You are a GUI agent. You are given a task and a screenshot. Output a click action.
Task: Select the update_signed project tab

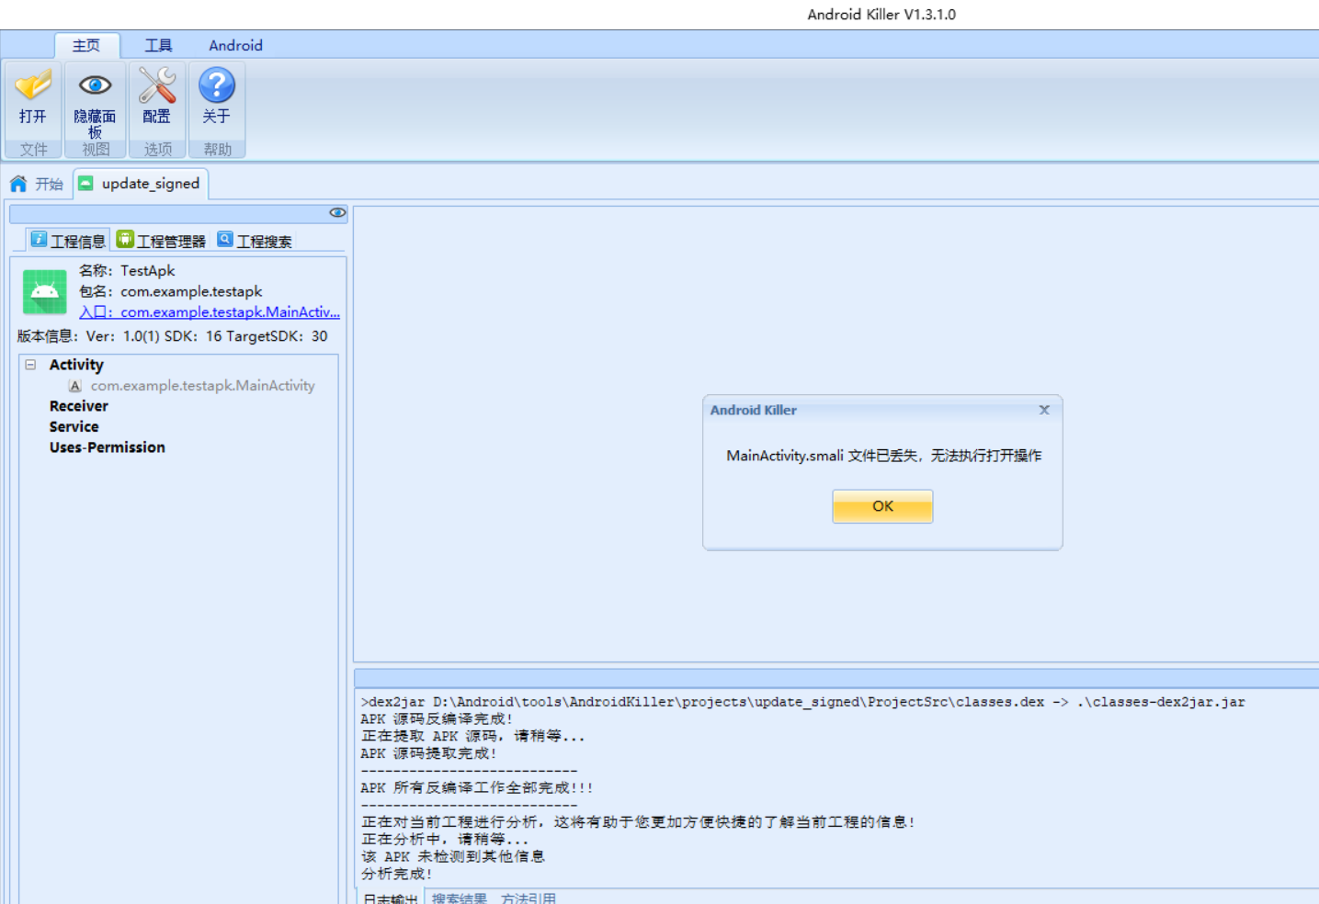coord(141,184)
